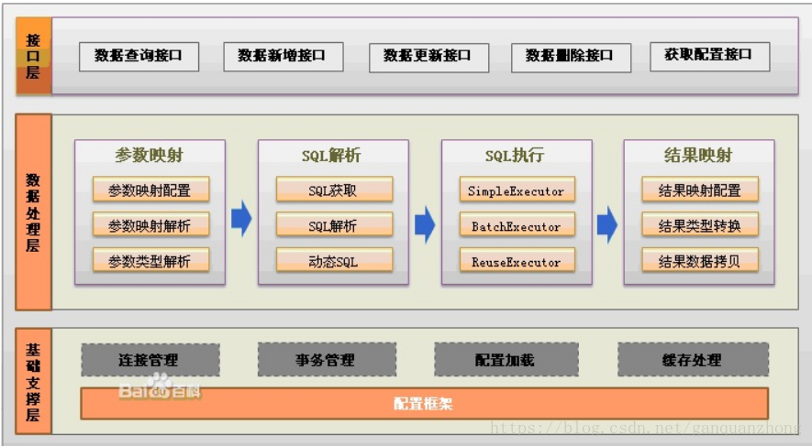Click the 参数映射 group heading
The image size is (812, 446).
click(x=150, y=155)
